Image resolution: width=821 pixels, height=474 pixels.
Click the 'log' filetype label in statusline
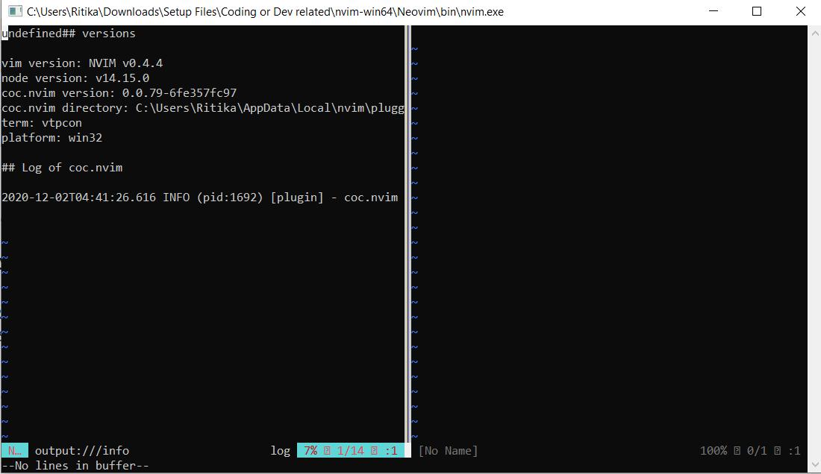[280, 450]
